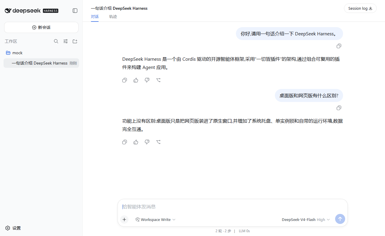Open the Workspace Write permission dropdown

pyautogui.click(x=155, y=220)
